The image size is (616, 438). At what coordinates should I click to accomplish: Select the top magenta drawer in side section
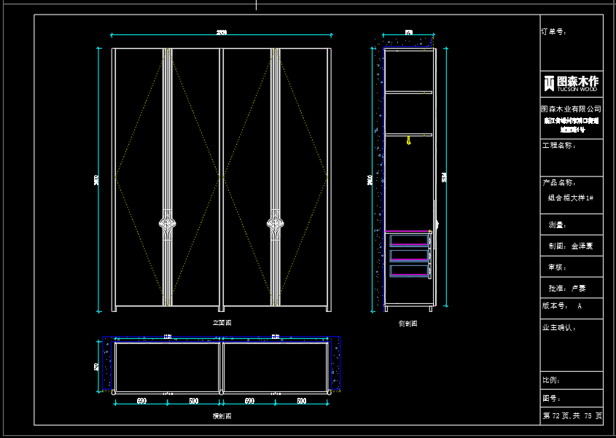409,240
